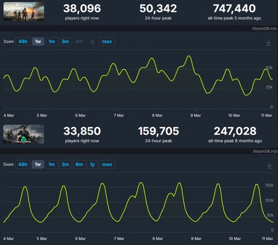Set bottom chart zoom to 48h
Viewport: 278px width, 245px height.
(x=23, y=164)
